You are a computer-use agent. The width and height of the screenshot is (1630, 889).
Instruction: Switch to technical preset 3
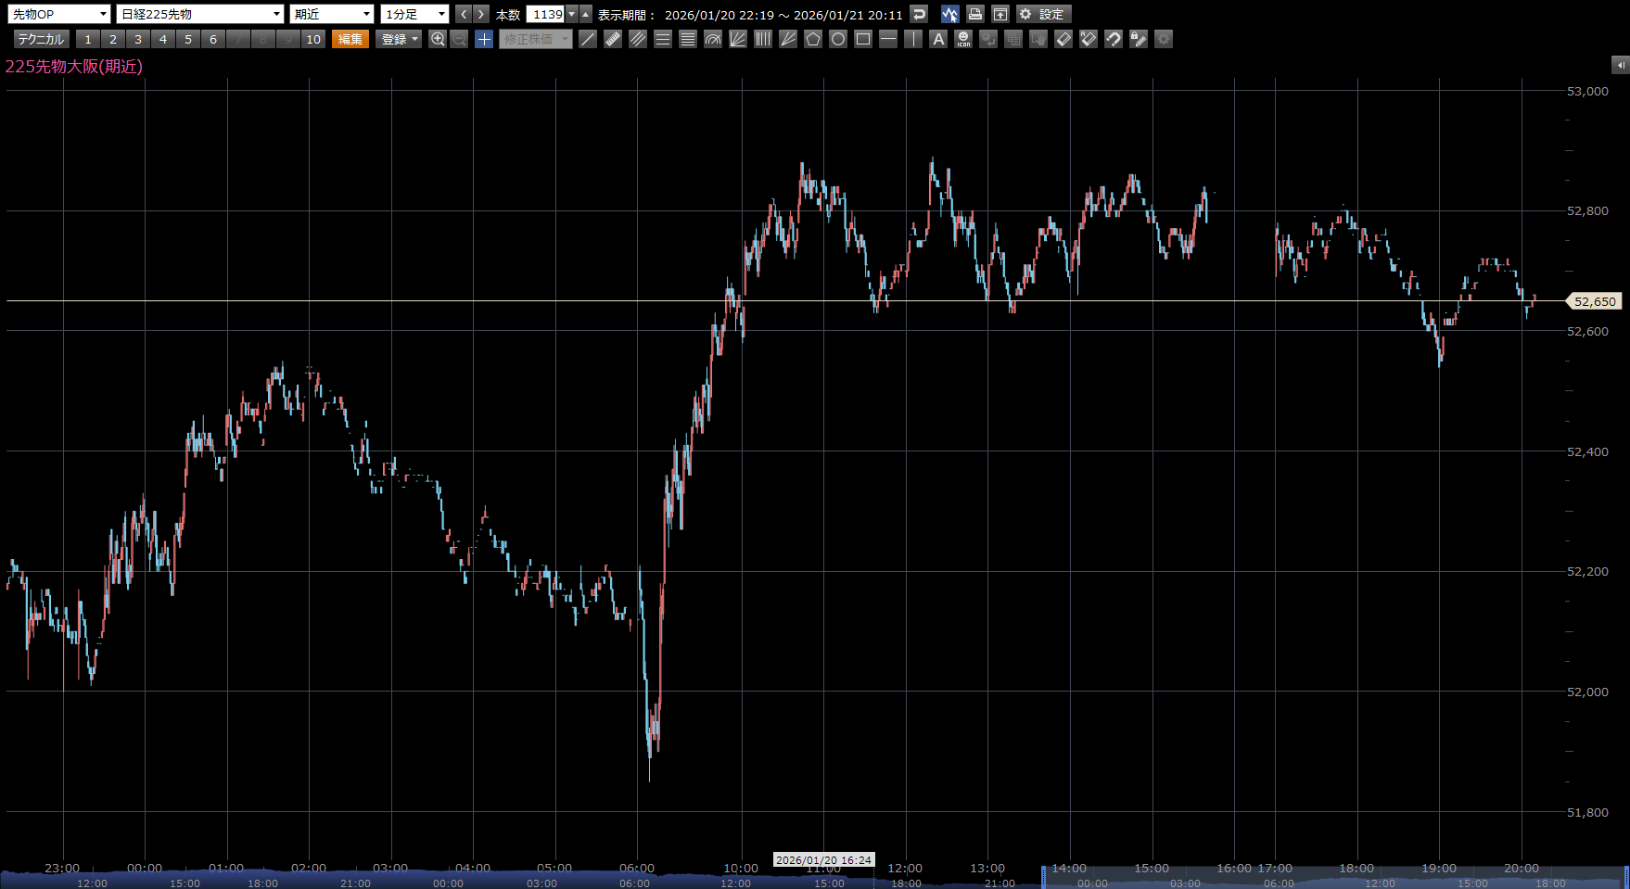click(138, 39)
